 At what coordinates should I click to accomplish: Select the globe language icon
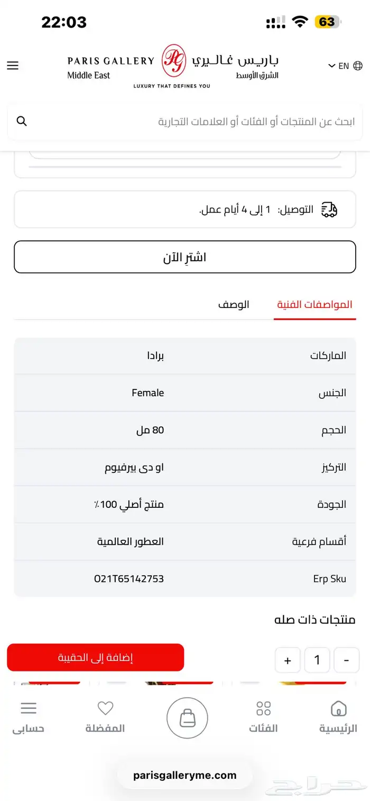[358, 66]
